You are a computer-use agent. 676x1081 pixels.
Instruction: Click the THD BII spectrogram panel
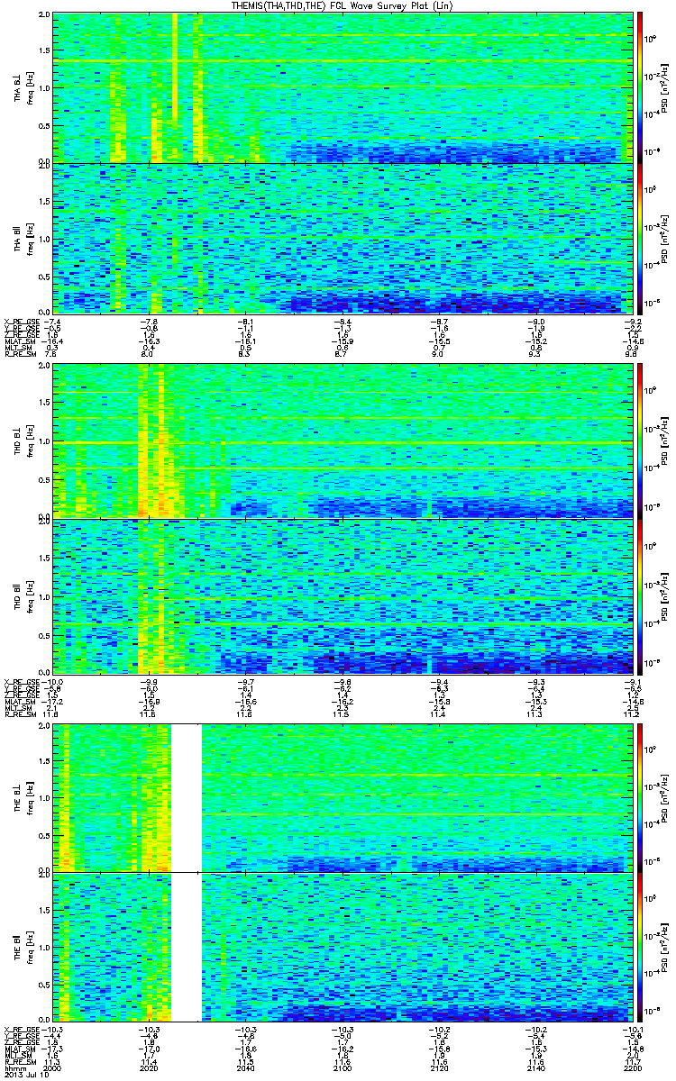342,596
